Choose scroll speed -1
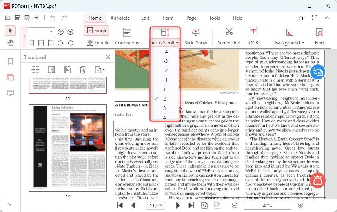Viewport: 337px width, 212px height. pyautogui.click(x=165, y=80)
